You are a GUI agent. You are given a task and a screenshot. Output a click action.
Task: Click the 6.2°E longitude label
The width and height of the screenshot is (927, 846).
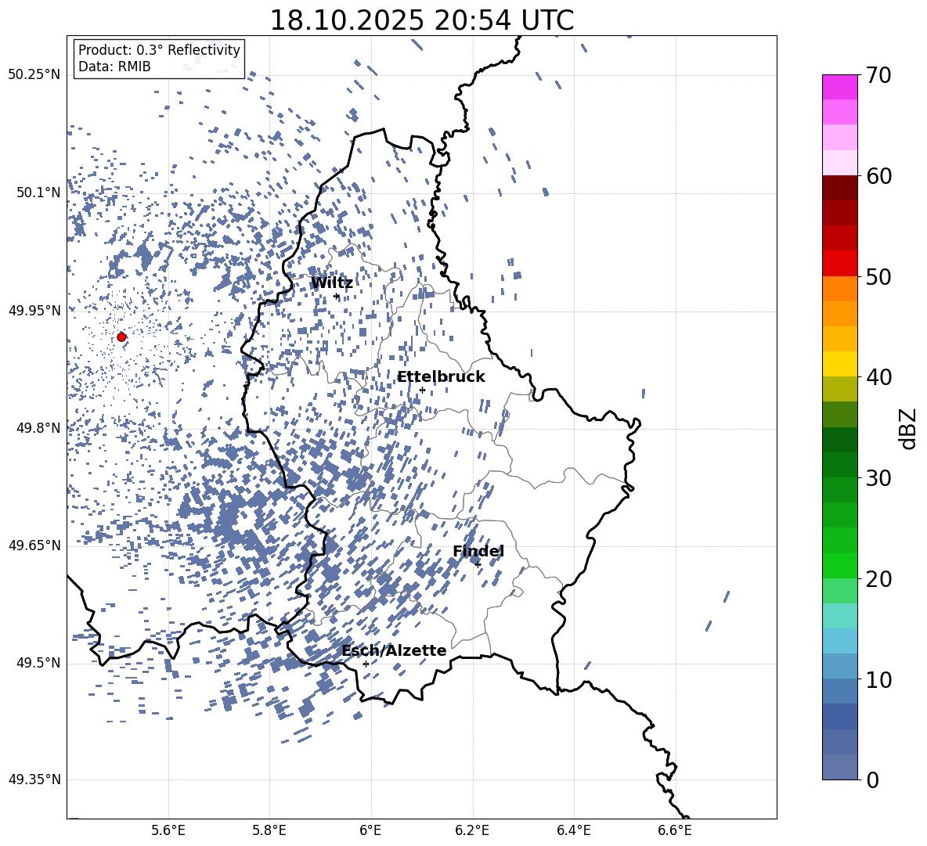click(472, 830)
